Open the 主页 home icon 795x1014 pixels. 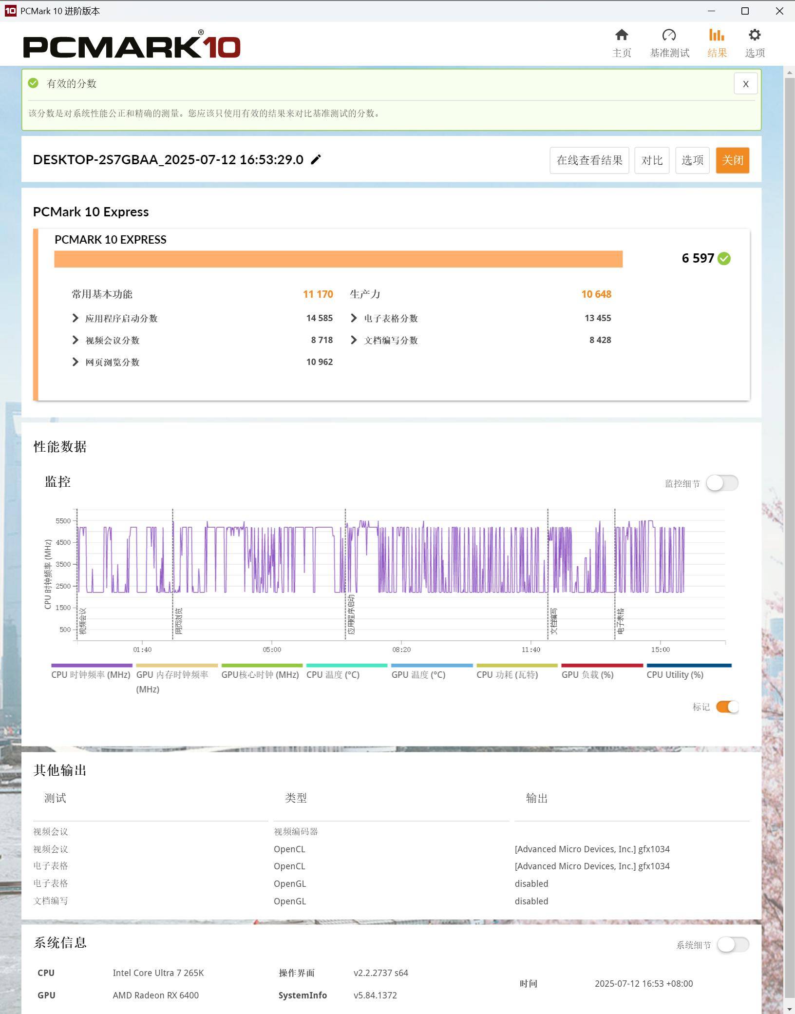coord(621,35)
